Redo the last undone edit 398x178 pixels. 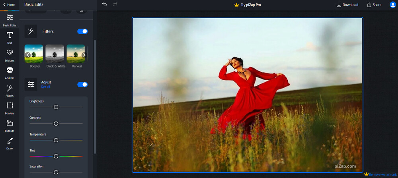coord(115,4)
